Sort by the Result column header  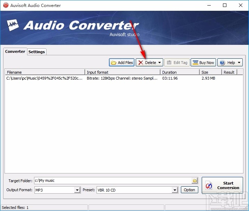pos(229,72)
